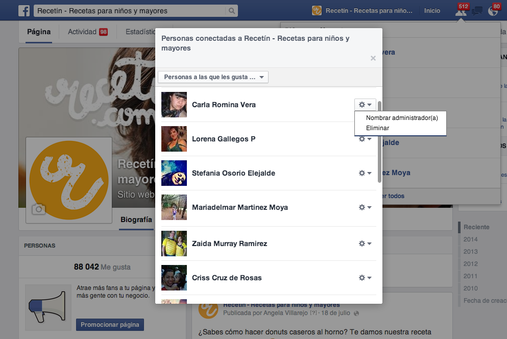Click the top search input field
Image resolution: width=507 pixels, height=339 pixels.
(130, 11)
